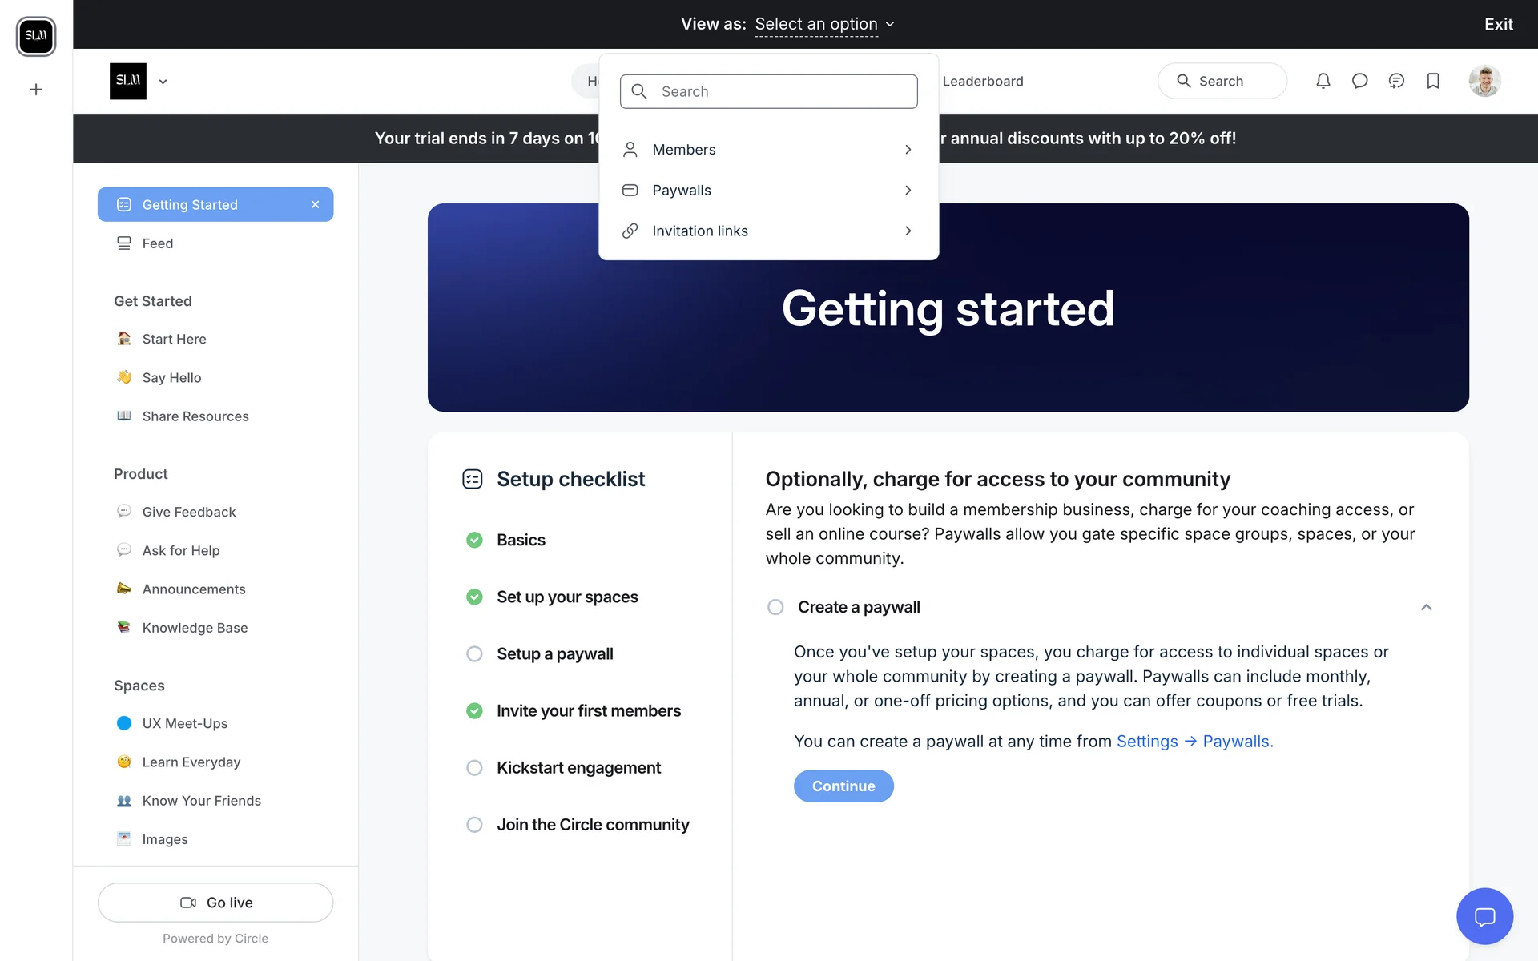Viewport: 1538px width, 961px height.
Task: Open direct messages chat bubble icon
Action: pos(1359,81)
